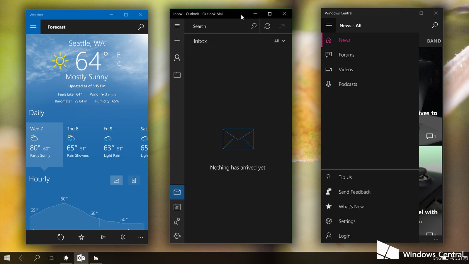Click the Weather search magnifier icon
469x264 pixels.
click(141, 27)
